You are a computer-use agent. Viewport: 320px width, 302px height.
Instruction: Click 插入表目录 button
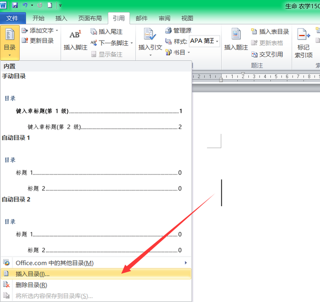(x=270, y=31)
